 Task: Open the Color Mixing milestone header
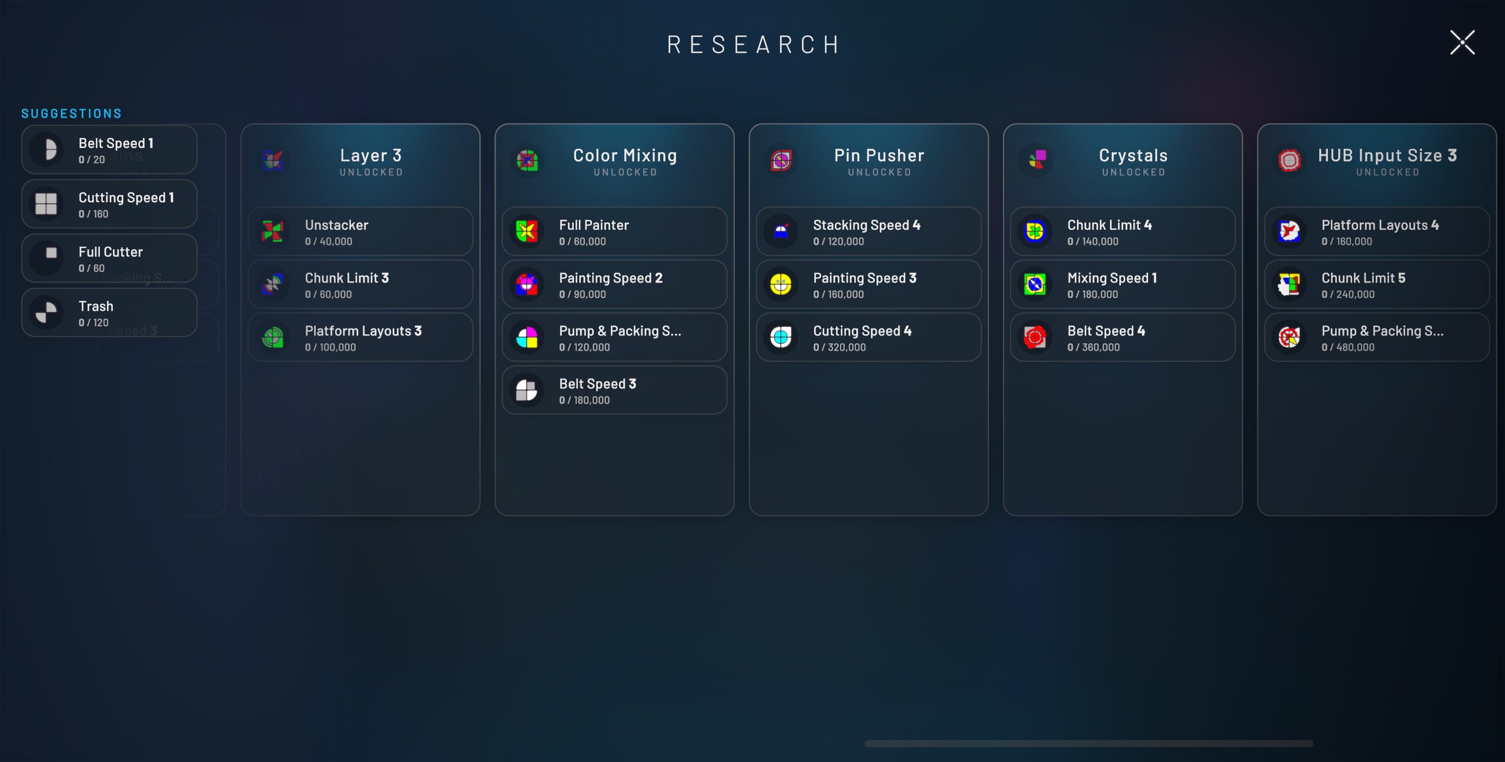click(614, 162)
